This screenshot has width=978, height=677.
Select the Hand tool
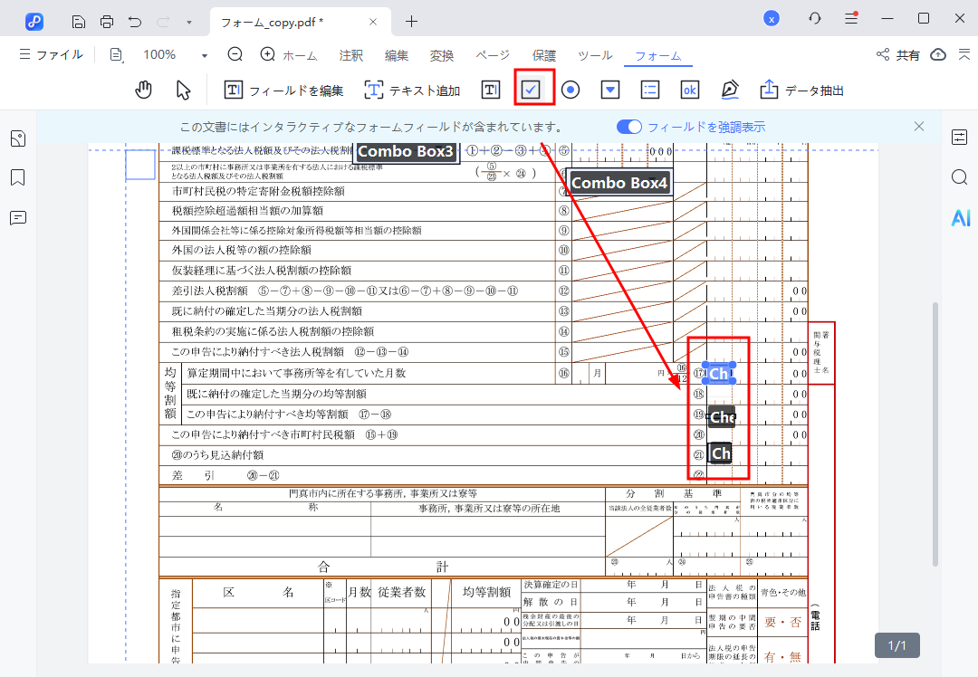point(142,89)
